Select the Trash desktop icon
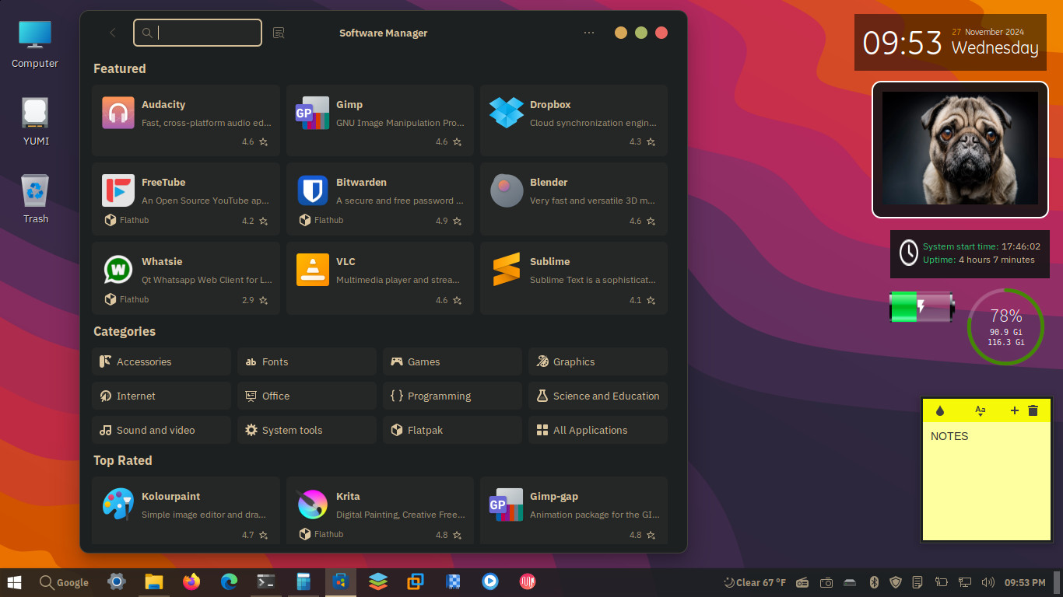 tap(36, 200)
